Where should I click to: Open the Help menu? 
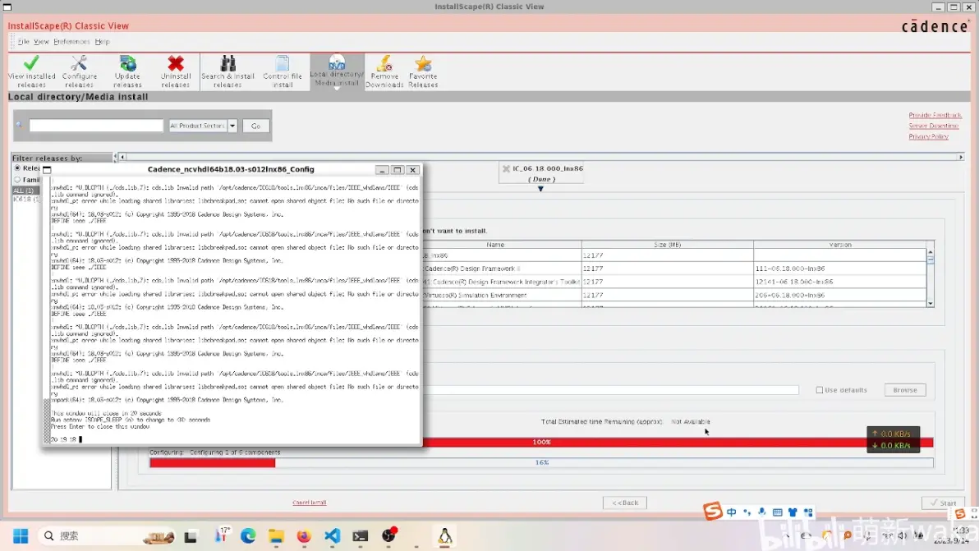(103, 42)
